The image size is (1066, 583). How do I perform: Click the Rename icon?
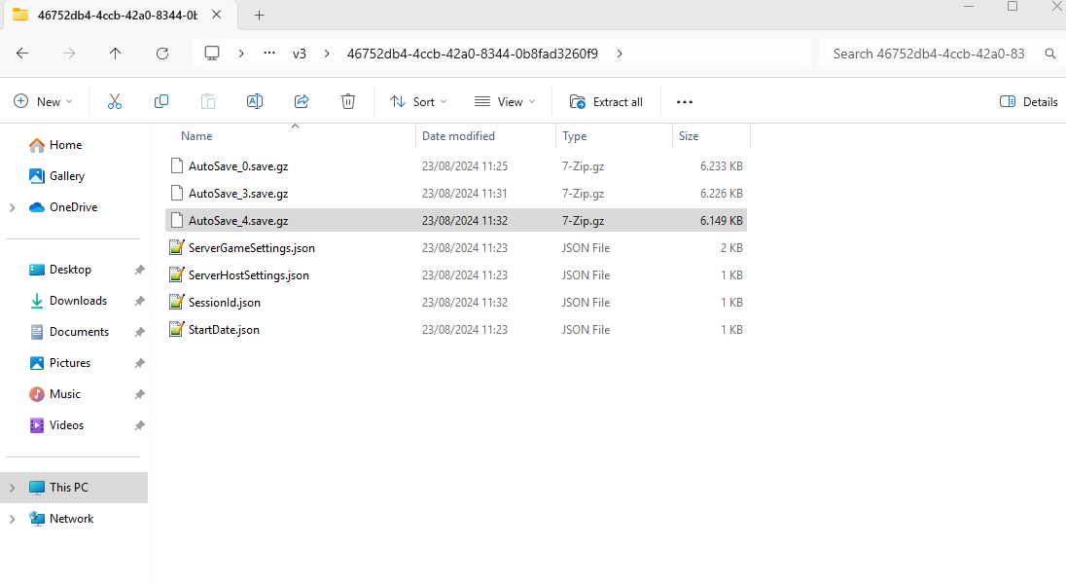pyautogui.click(x=254, y=102)
